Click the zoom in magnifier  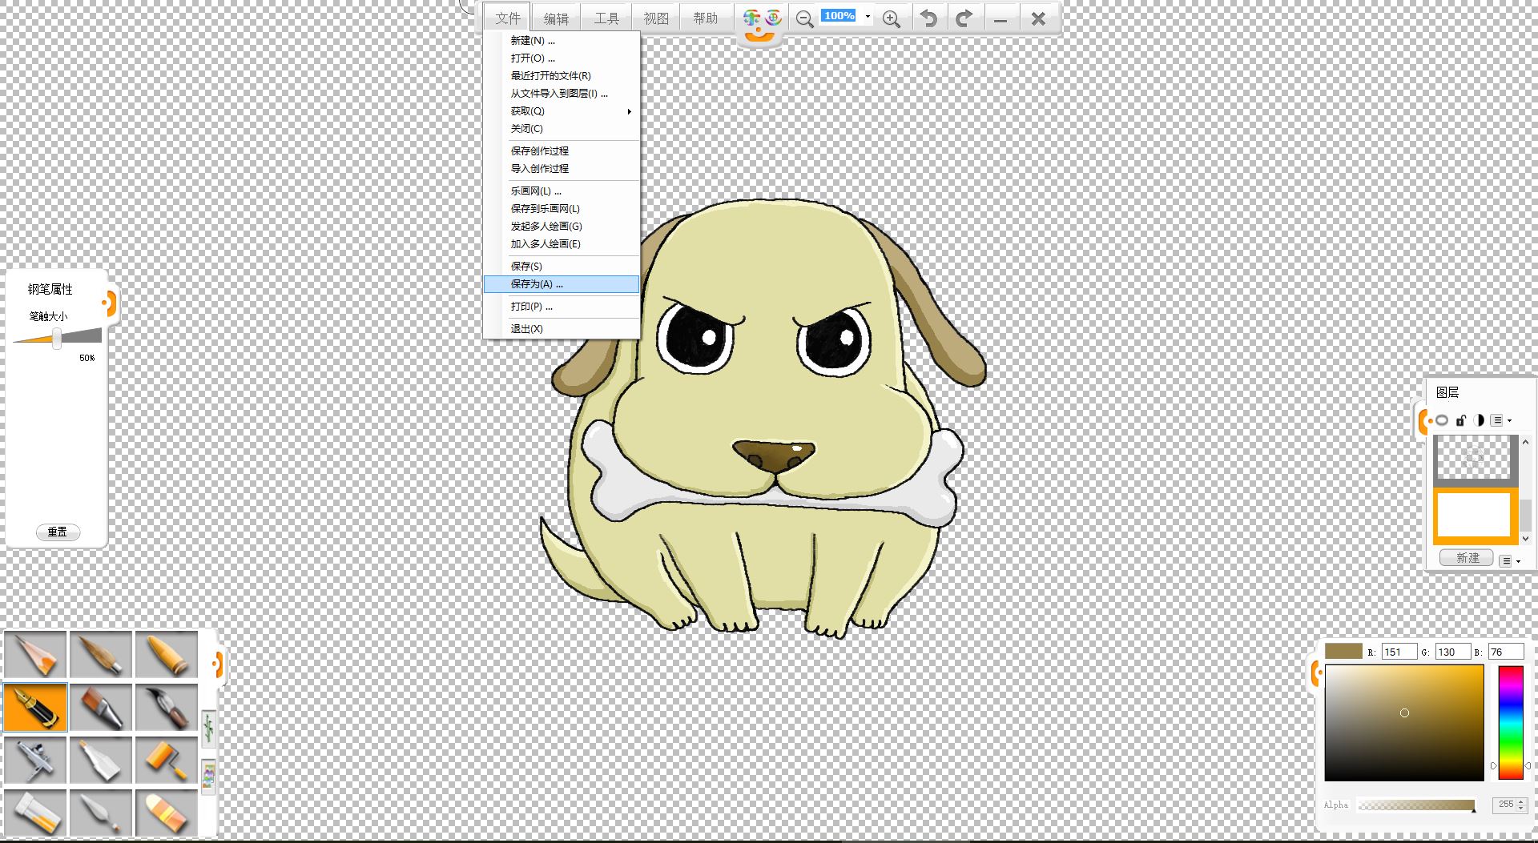point(891,18)
